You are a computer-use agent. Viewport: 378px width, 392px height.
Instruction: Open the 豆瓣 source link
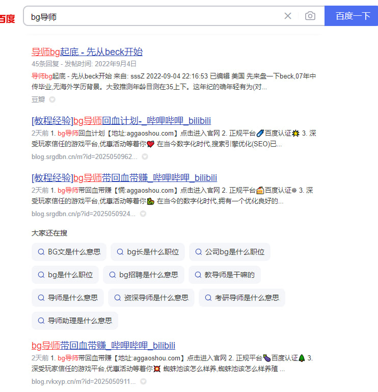(38, 99)
